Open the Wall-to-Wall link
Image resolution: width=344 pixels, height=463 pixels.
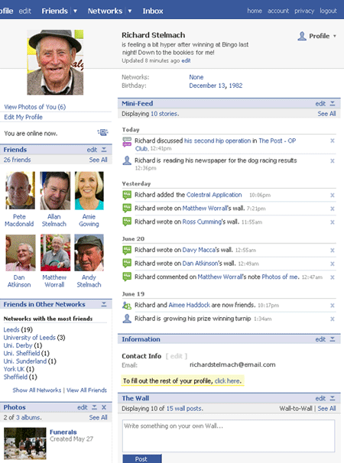[x=296, y=409]
